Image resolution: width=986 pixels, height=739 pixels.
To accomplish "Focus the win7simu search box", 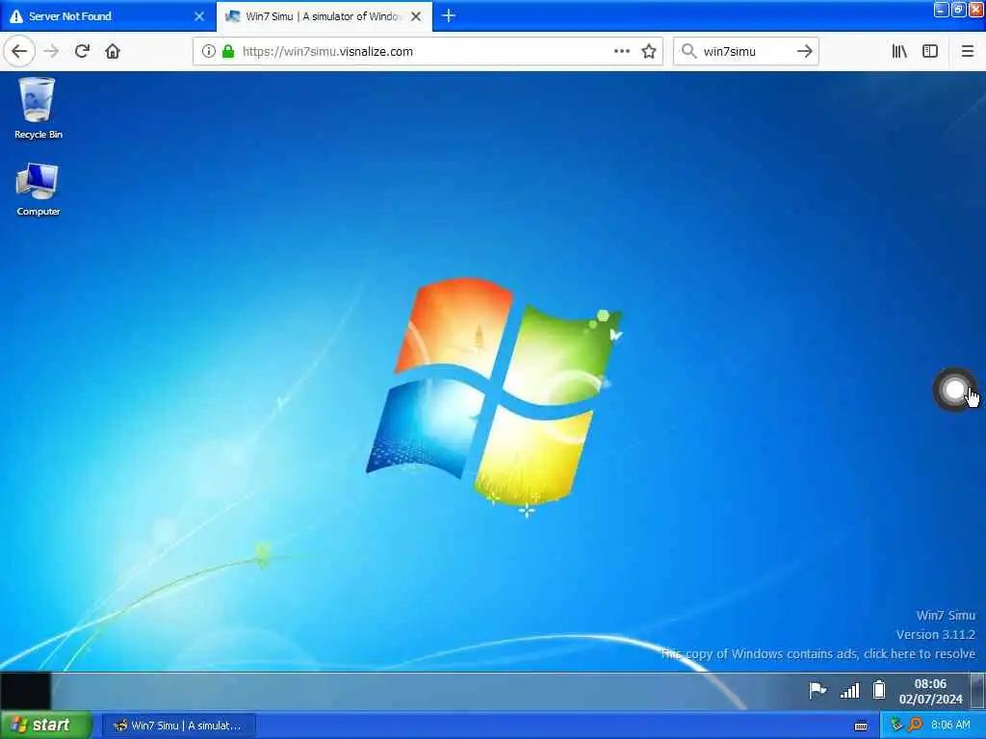I will click(746, 52).
